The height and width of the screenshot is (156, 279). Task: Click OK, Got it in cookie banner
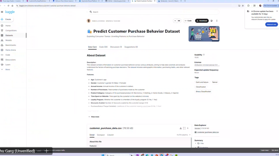(x=275, y=151)
